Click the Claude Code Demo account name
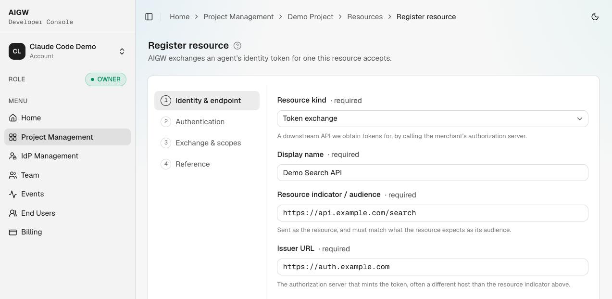The image size is (612, 299). (x=62, y=47)
